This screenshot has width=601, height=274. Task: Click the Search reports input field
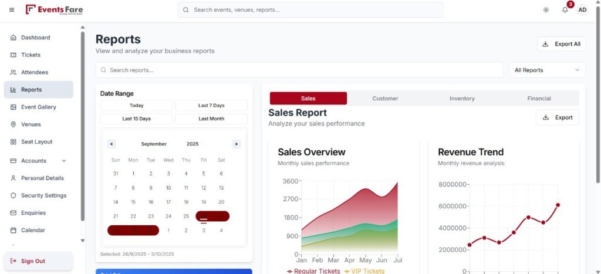(299, 70)
